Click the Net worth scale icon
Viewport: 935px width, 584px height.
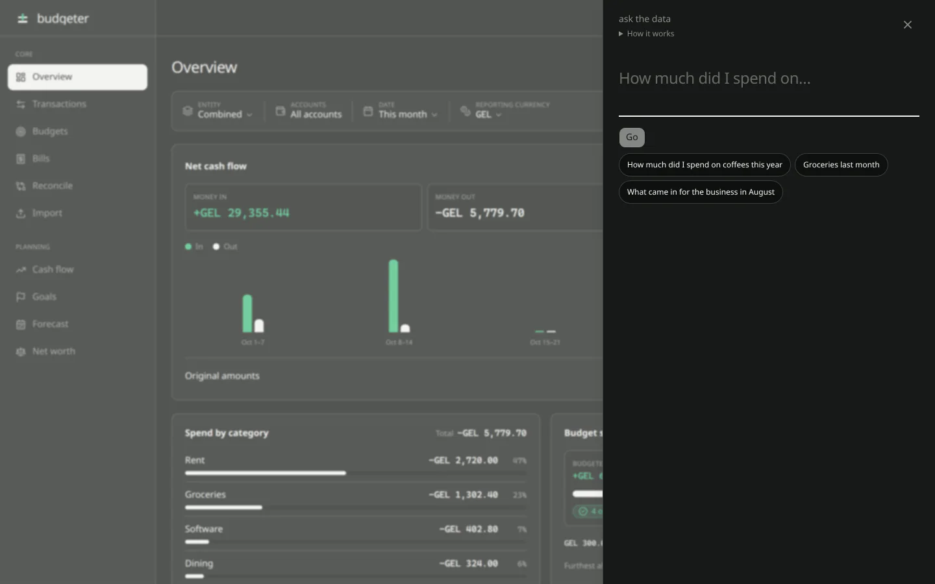click(x=21, y=352)
